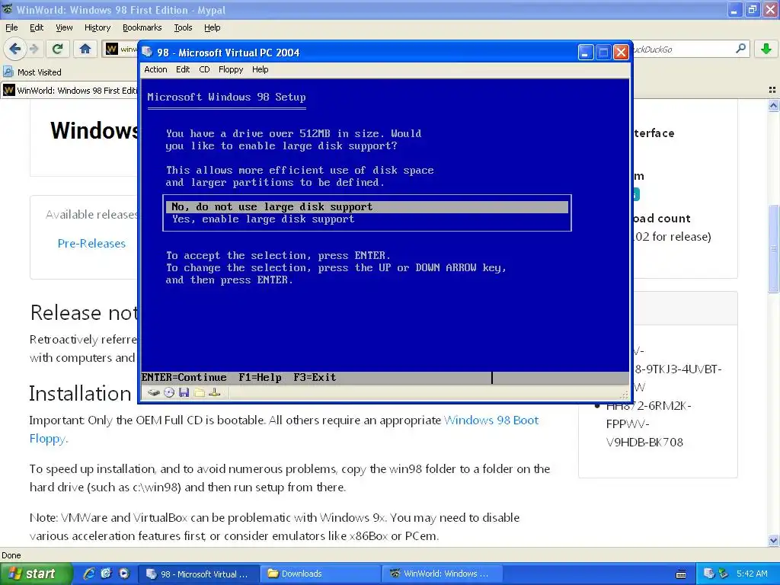This screenshot has height=585, width=780.
Task: Switch to Downloads taskbar window
Action: click(321, 574)
